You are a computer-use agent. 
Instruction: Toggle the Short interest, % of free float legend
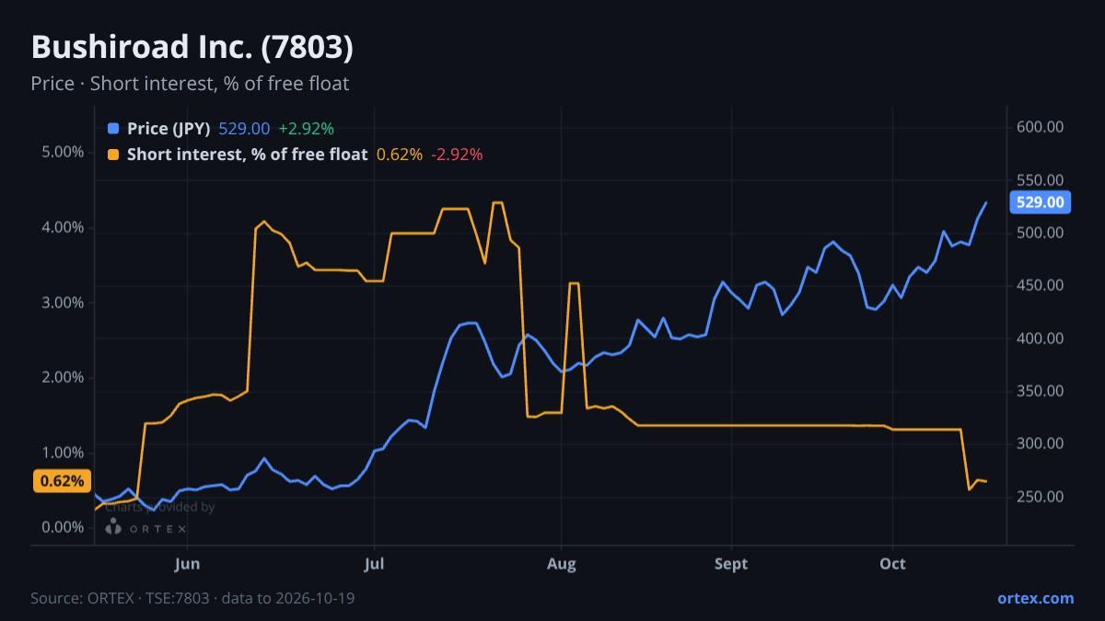[x=247, y=155]
